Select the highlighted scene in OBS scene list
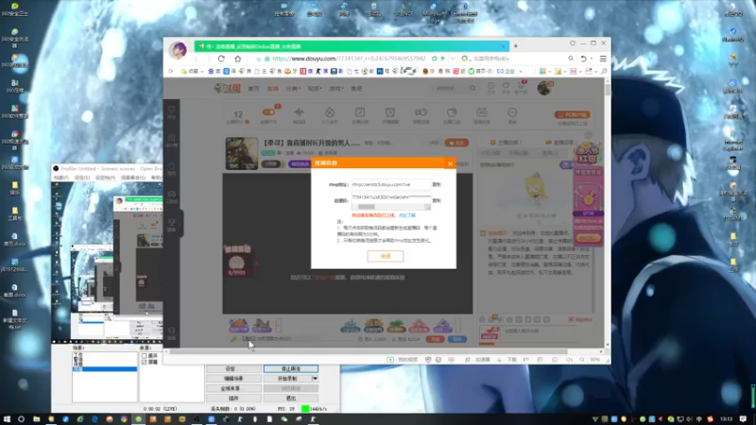Image resolution: width=756 pixels, height=425 pixels. [x=105, y=369]
